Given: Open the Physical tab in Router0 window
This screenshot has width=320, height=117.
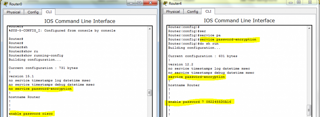Looking at the screenshot, I should coord(13,12).
